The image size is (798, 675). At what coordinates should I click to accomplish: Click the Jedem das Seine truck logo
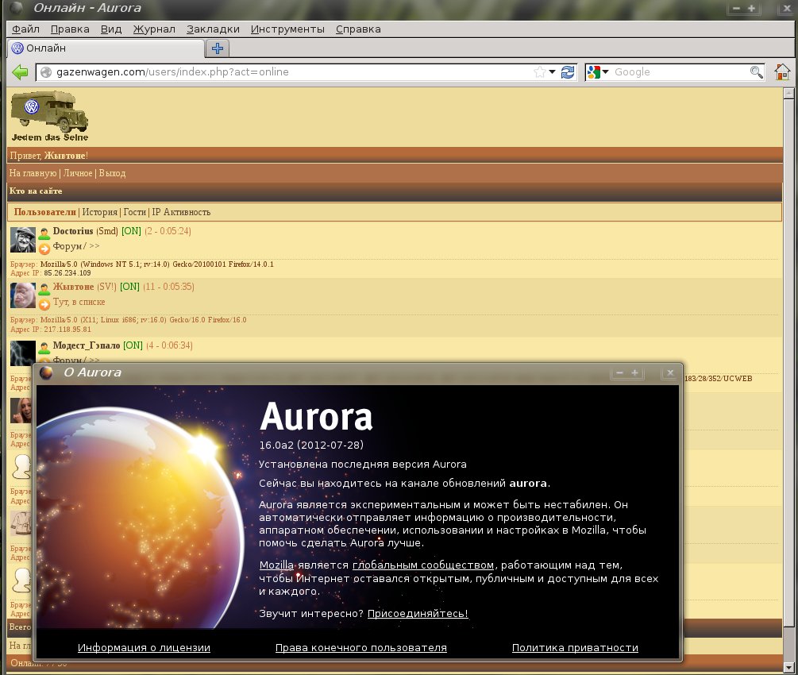point(50,116)
